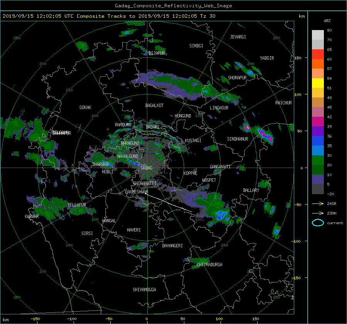Click the HOSPET city label
The image size is (347, 324).
click(209, 180)
